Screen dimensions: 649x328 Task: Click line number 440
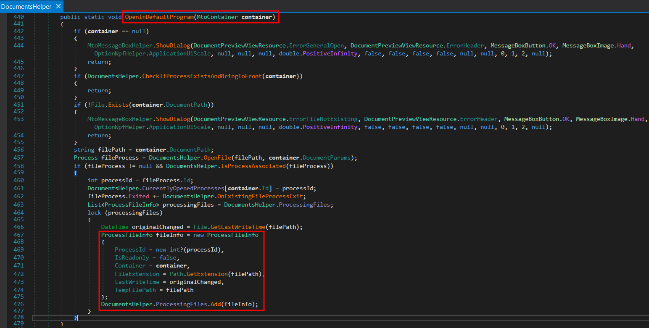pos(19,16)
